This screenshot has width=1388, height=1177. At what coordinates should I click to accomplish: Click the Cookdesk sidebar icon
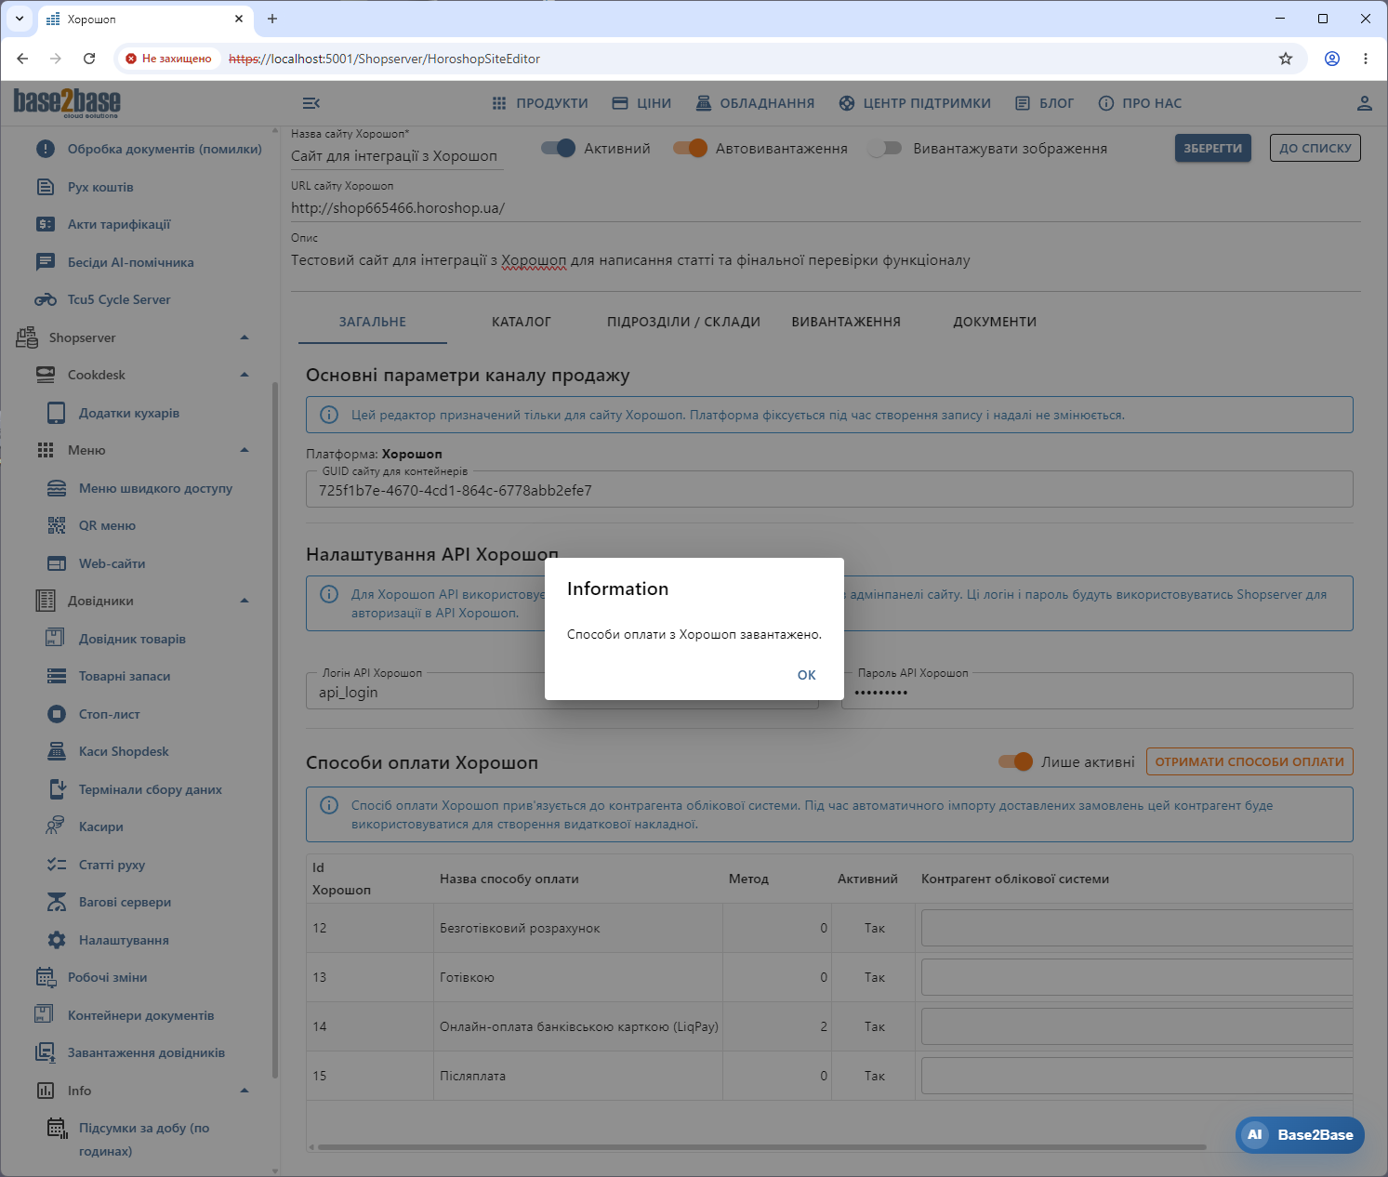(x=46, y=375)
